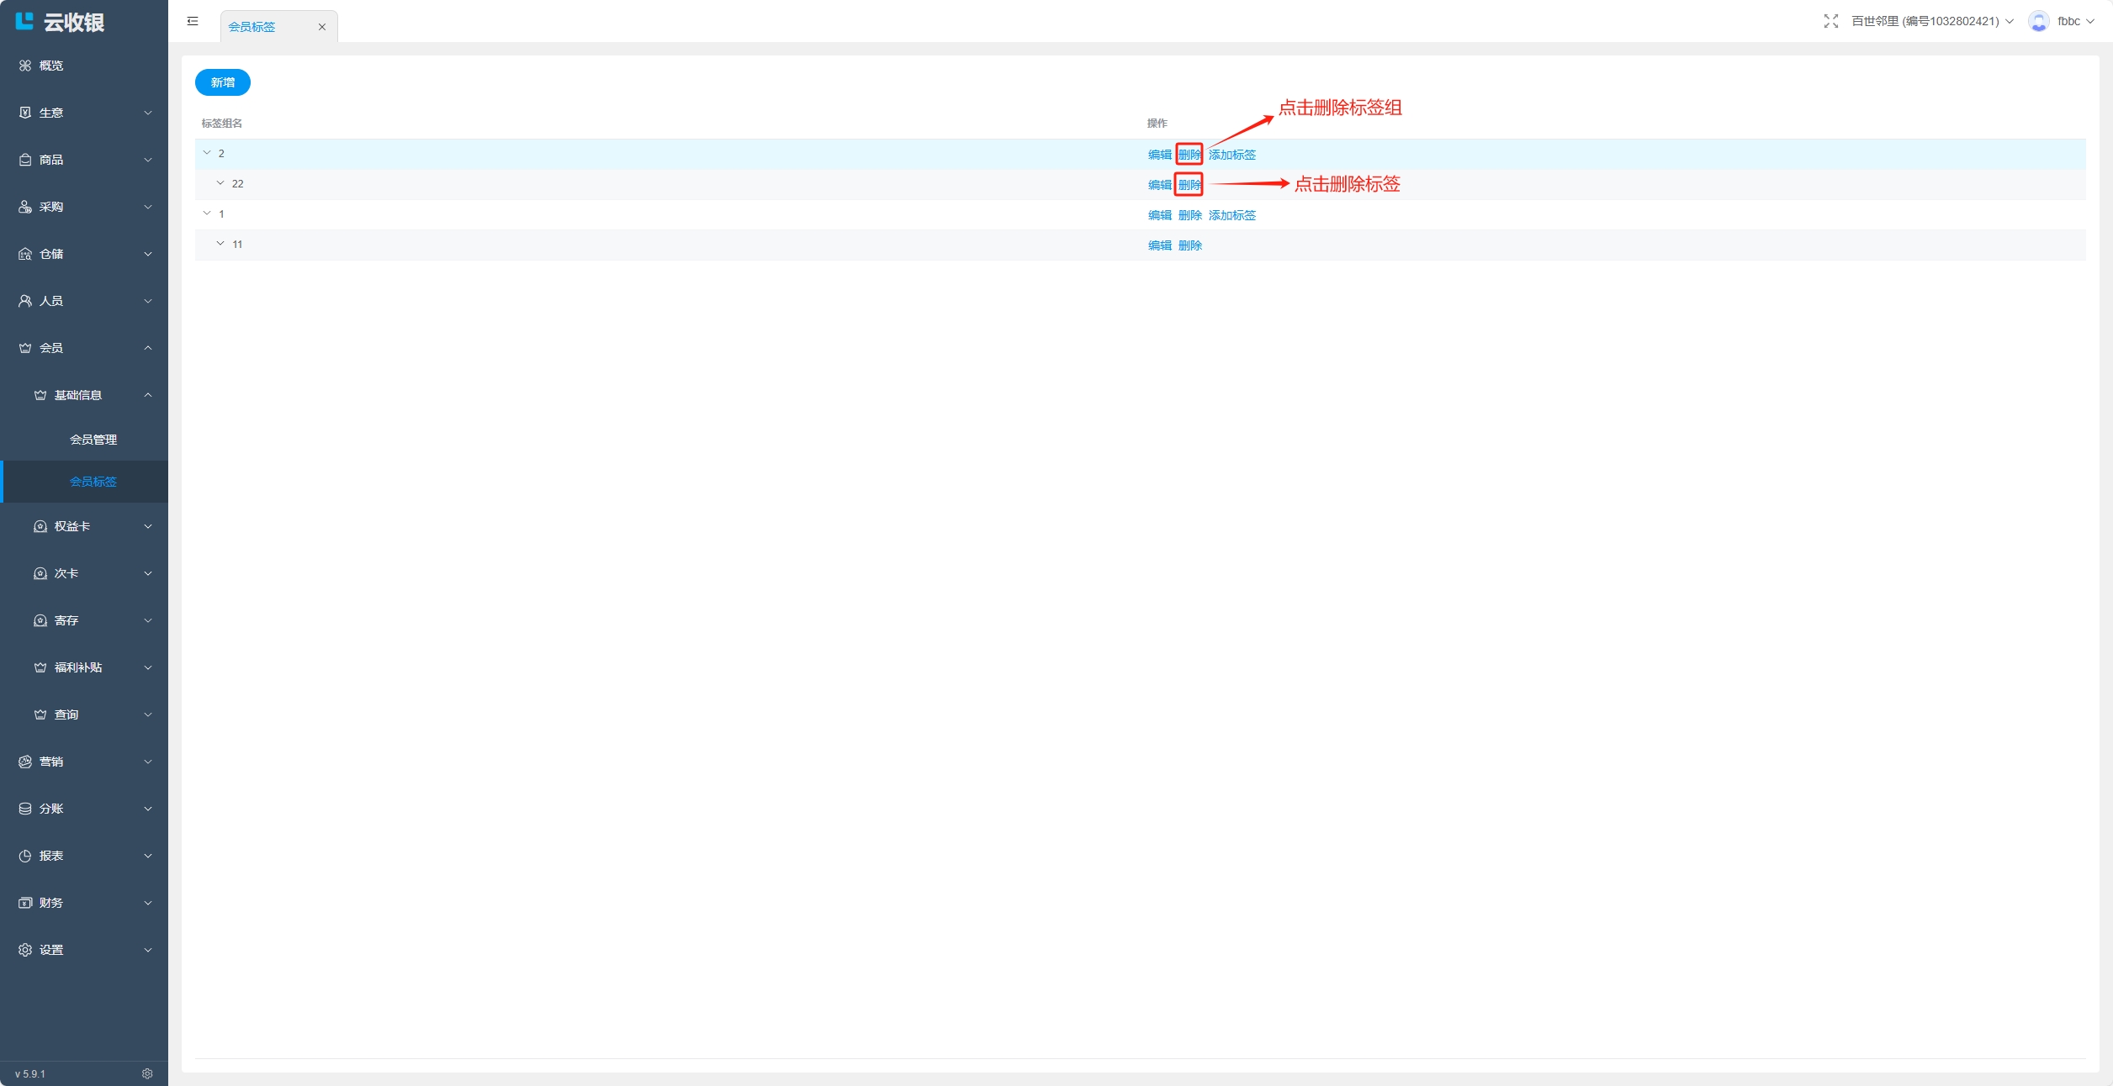
Task: Click the fullscreen toggle icon
Action: 1830,21
